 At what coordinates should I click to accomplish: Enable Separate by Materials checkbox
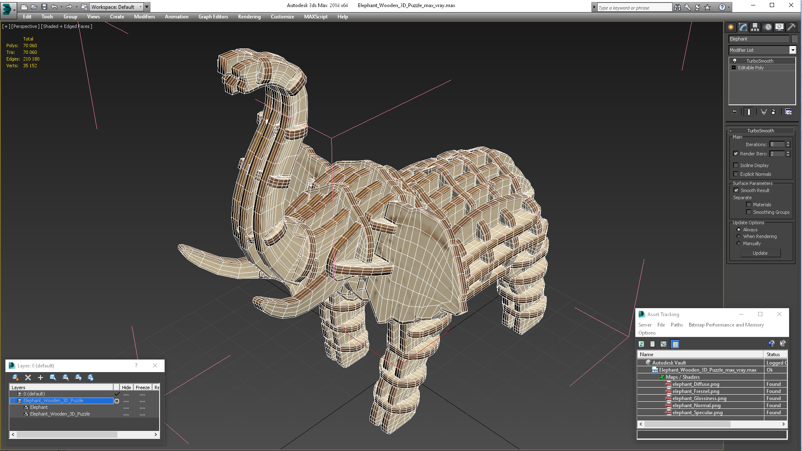pyautogui.click(x=749, y=205)
